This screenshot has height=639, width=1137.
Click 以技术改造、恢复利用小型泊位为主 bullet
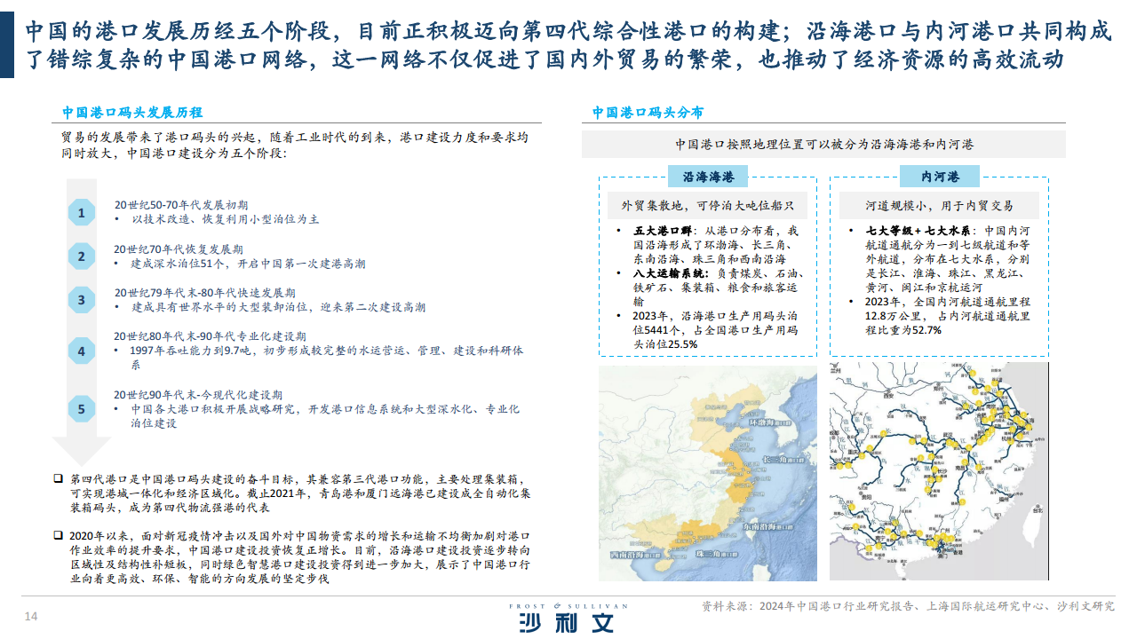click(226, 218)
